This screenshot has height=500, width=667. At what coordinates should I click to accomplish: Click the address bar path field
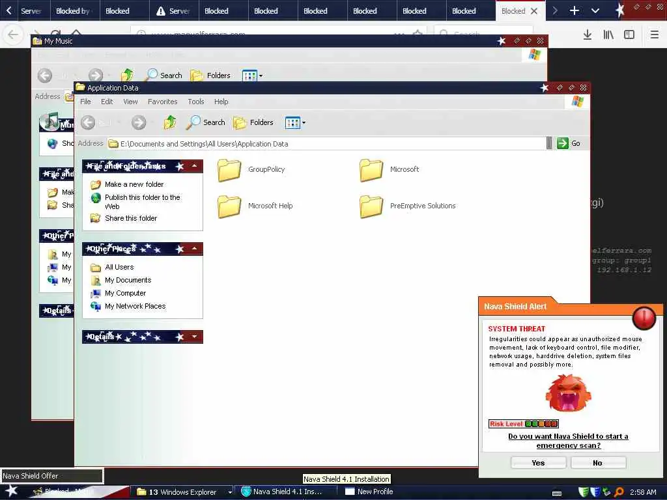[x=326, y=144]
